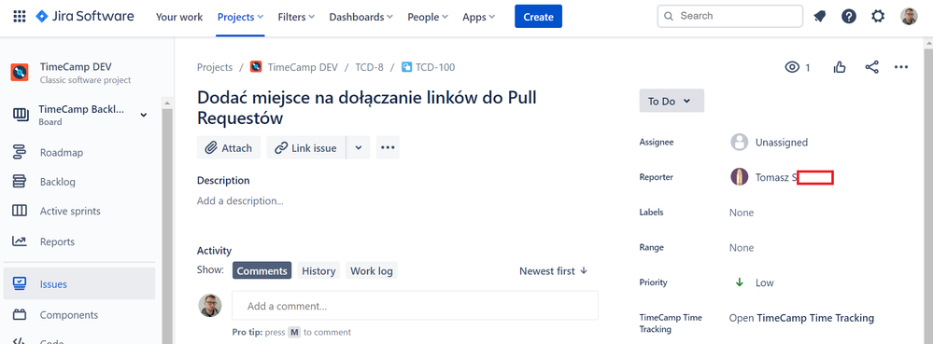This screenshot has width=933, height=344.
Task: Click the issue title to edit it
Action: [366, 107]
